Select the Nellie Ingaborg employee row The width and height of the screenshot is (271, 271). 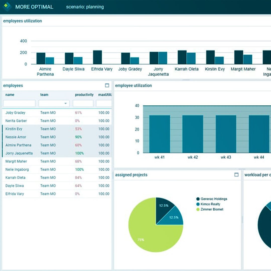coord(17,169)
